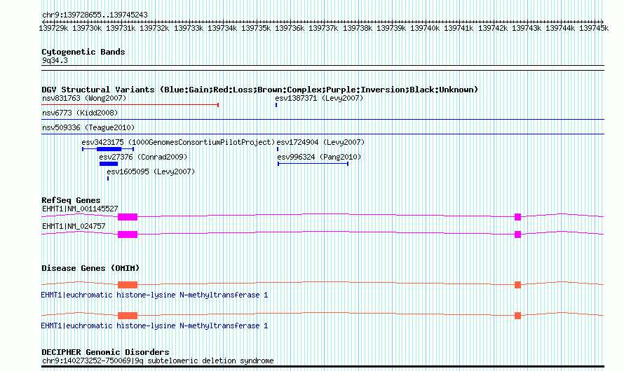The height and width of the screenshot is (371, 624).
Task: Click the red nsv831763 loss bar
Action: pyautogui.click(x=130, y=105)
